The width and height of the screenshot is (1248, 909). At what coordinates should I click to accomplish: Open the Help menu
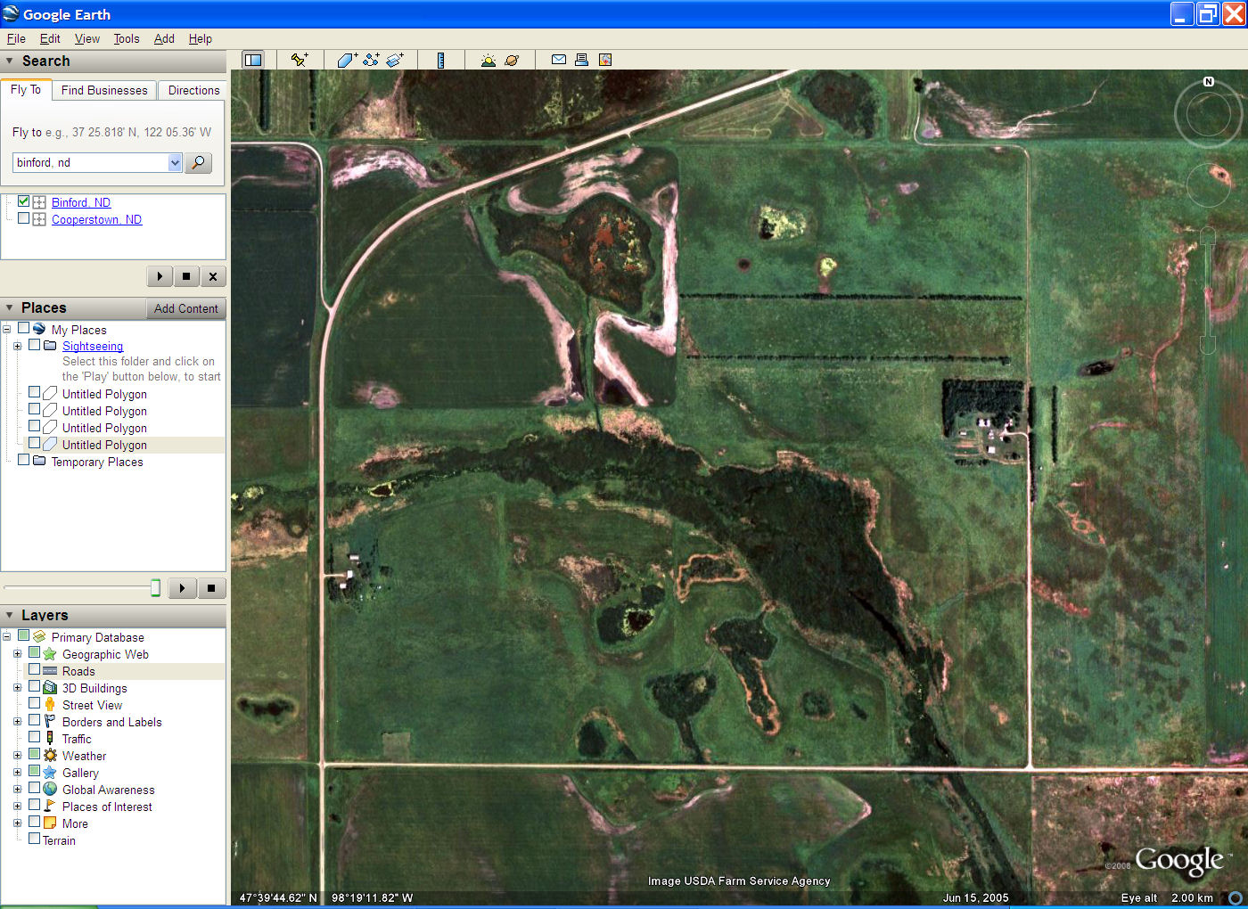pos(201,38)
